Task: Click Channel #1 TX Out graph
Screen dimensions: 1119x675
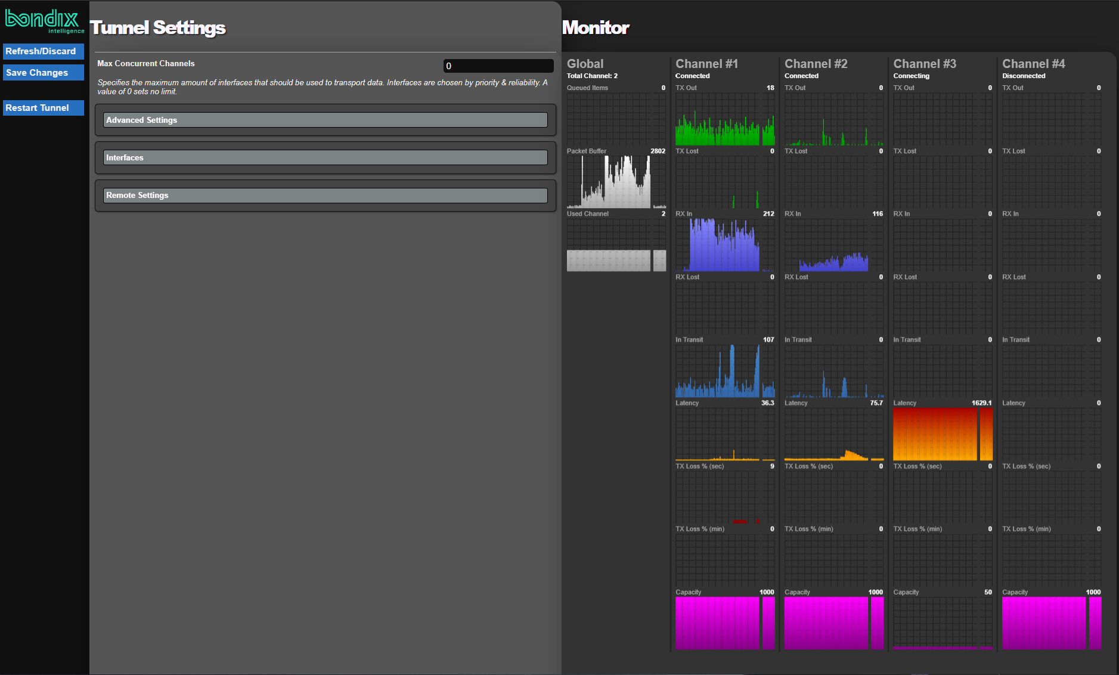Action: [724, 119]
